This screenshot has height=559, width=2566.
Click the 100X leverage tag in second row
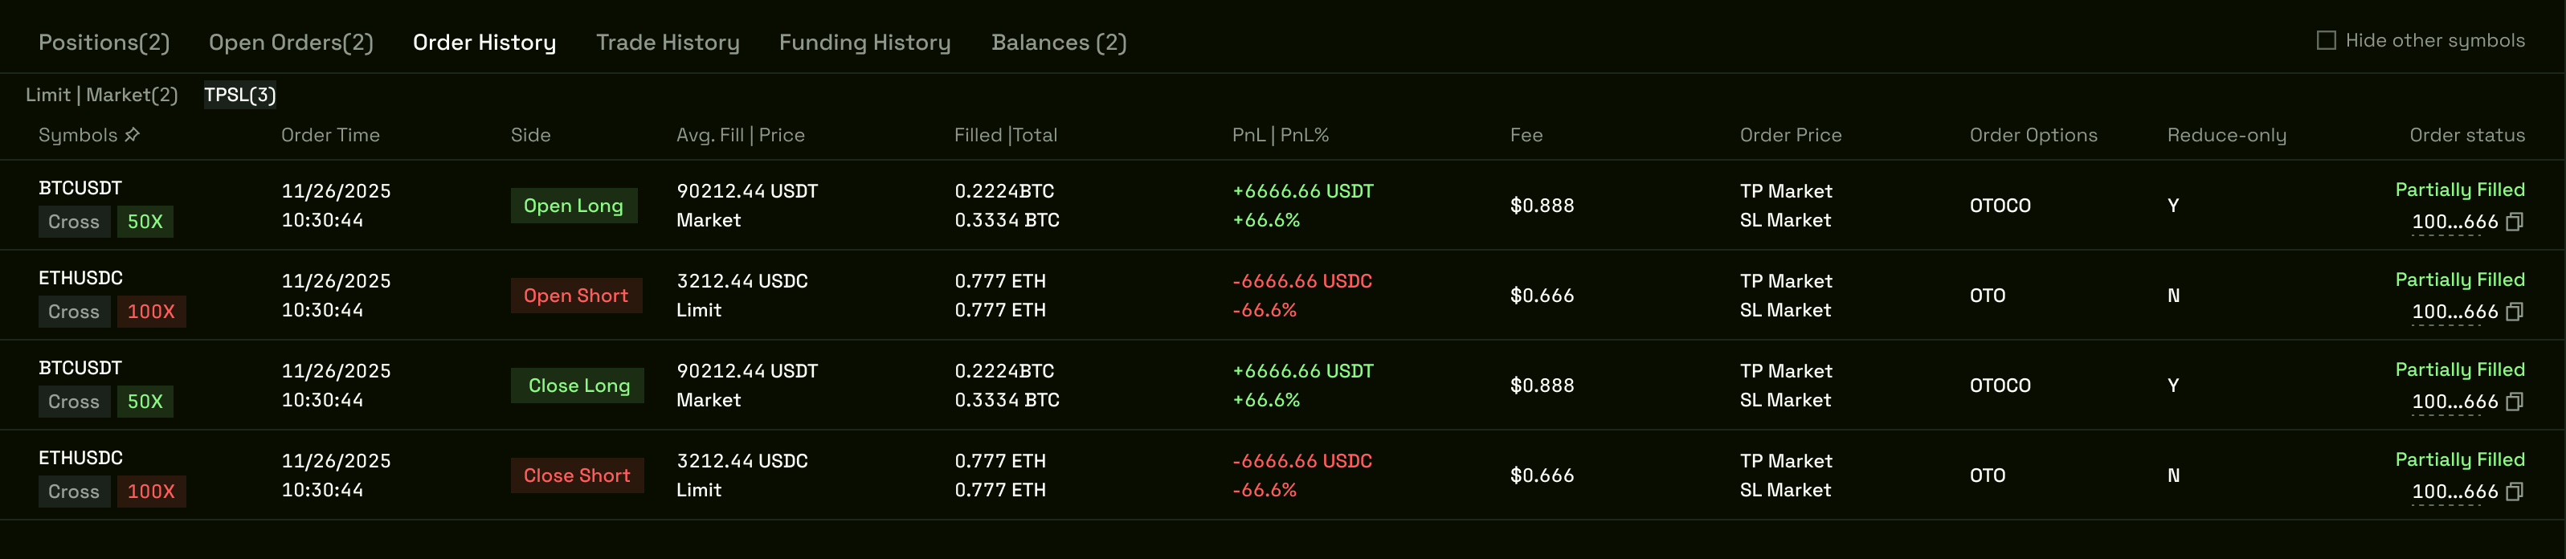[151, 312]
